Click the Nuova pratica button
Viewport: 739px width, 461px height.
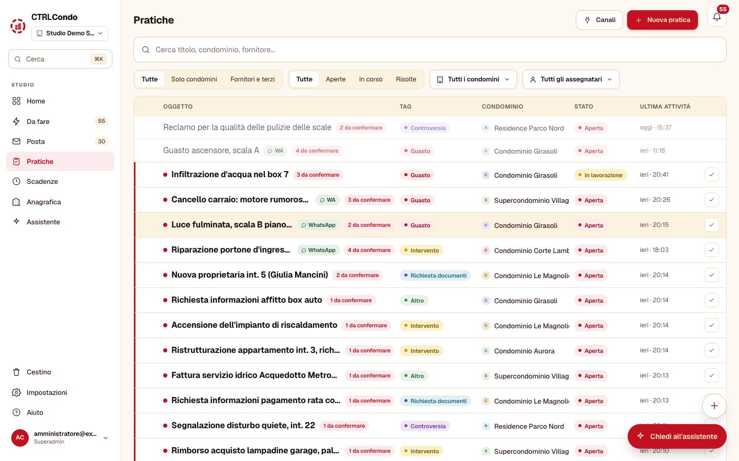[x=663, y=20]
